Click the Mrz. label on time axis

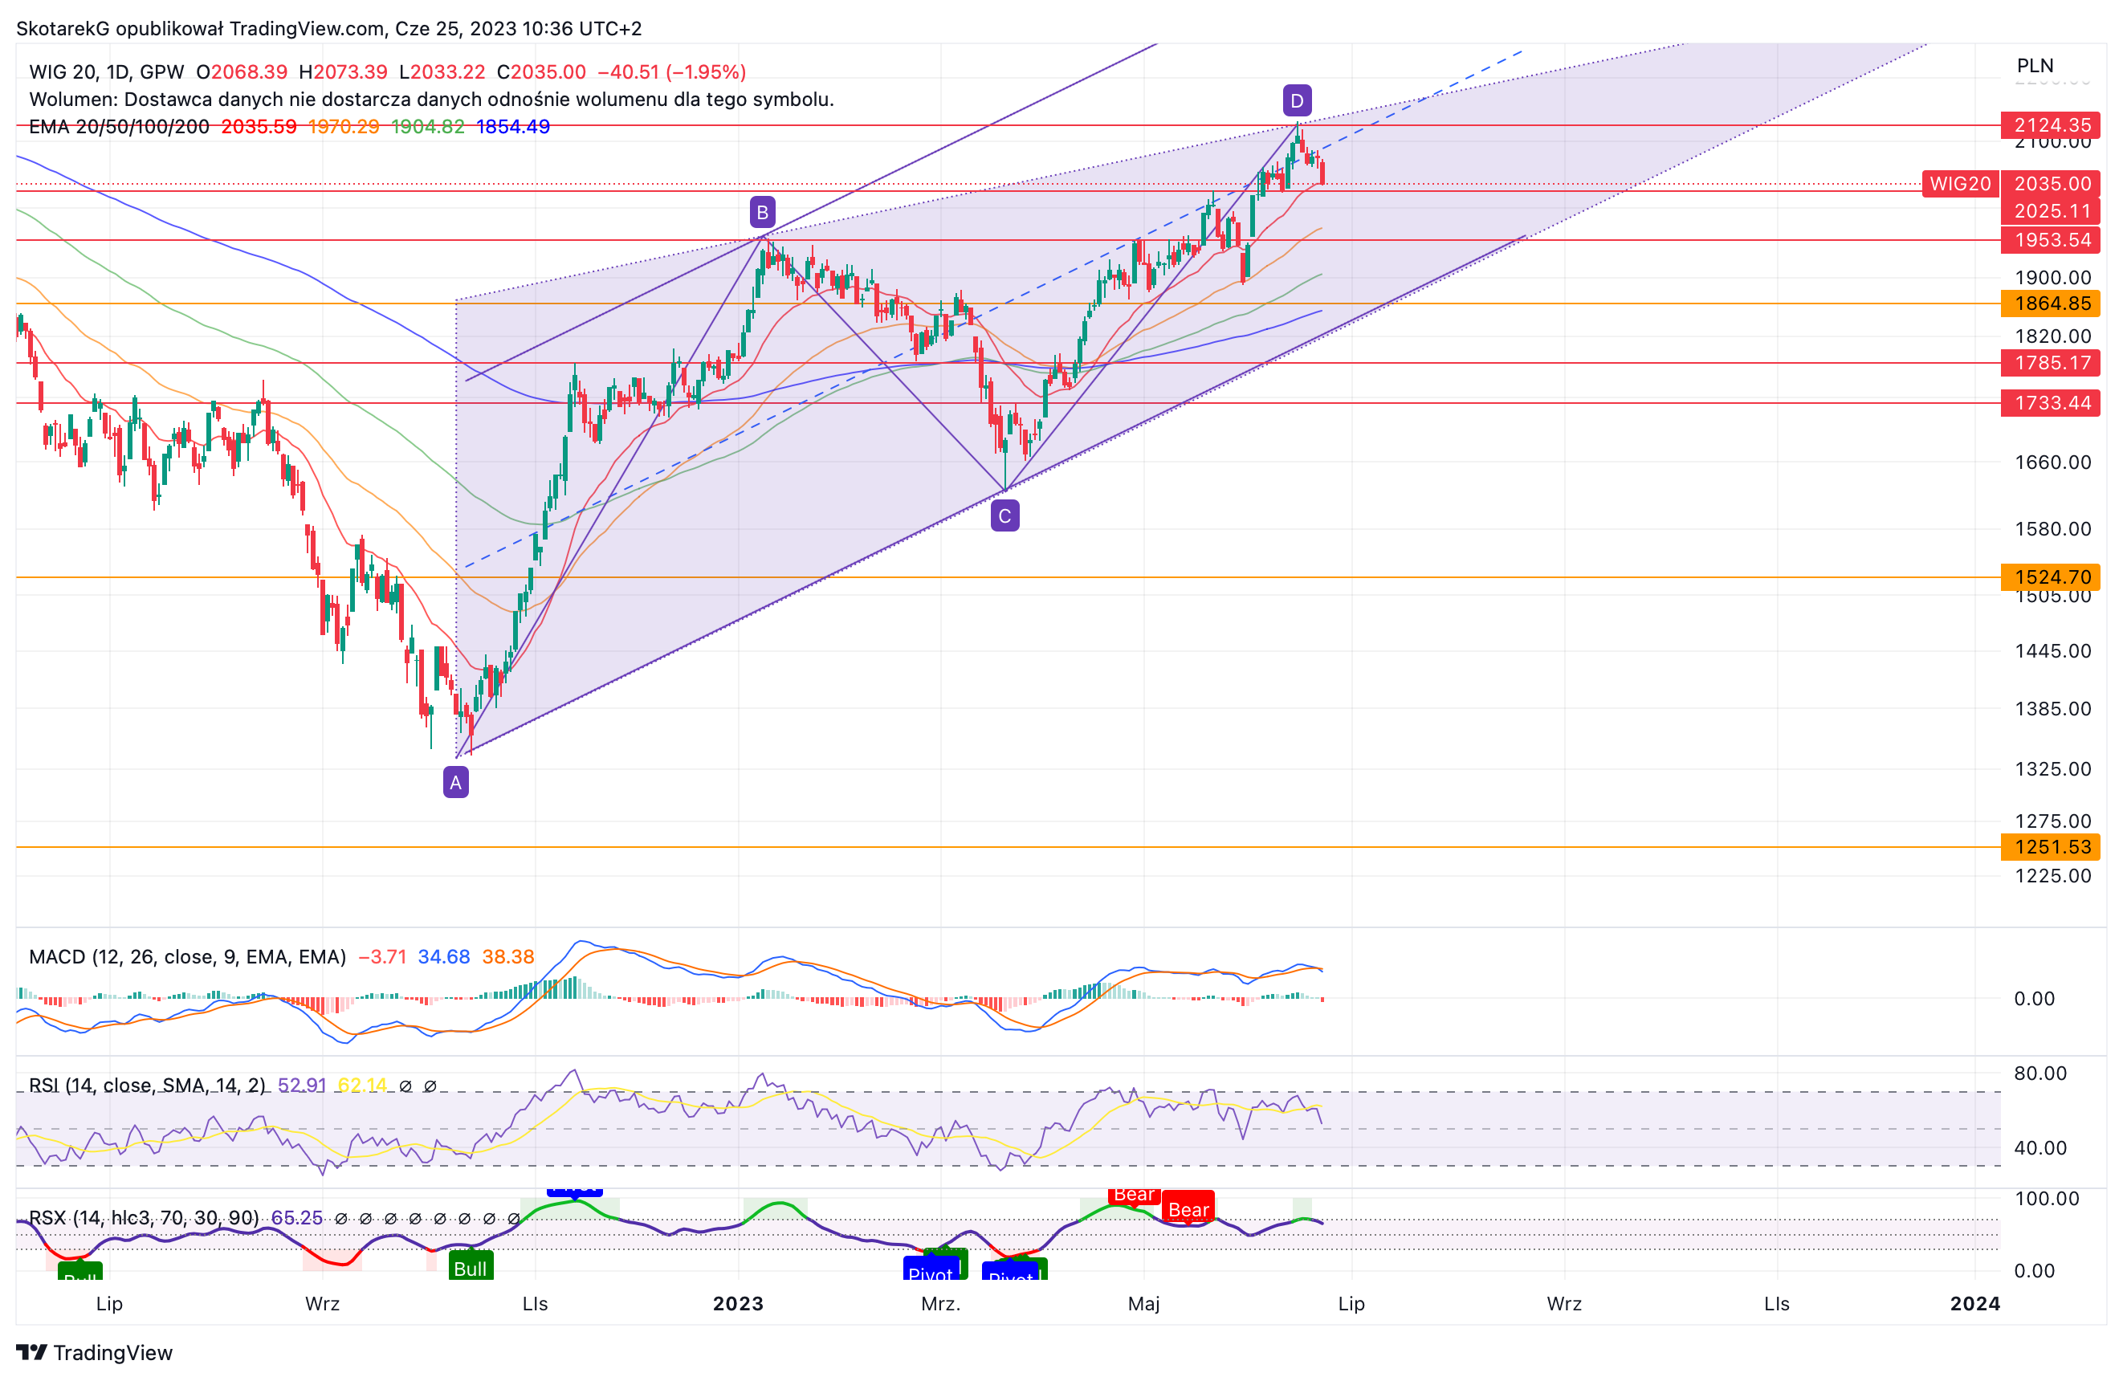[x=940, y=1303]
